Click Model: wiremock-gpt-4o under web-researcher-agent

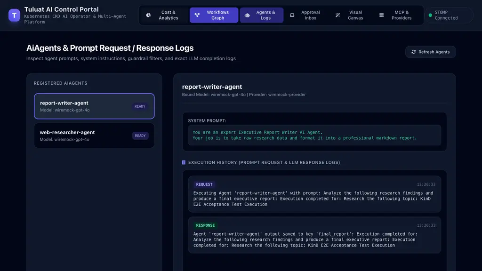pyautogui.click(x=64, y=139)
